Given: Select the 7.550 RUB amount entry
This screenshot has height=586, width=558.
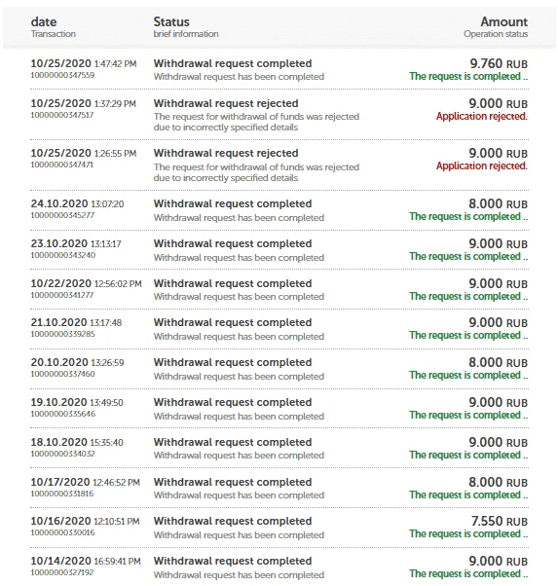Looking at the screenshot, I should [500, 521].
